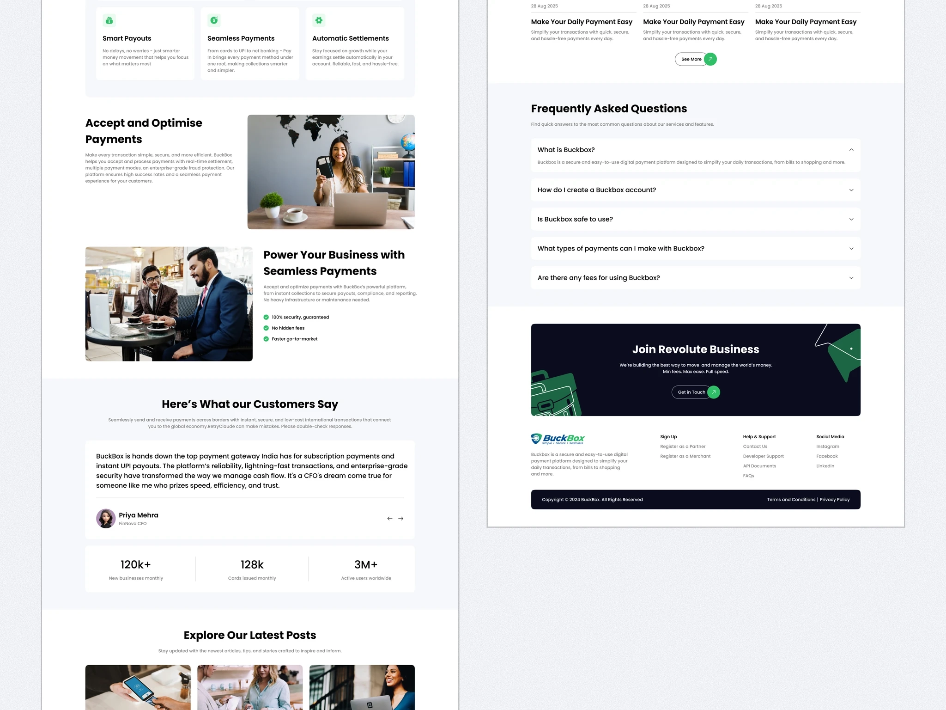Click the Get in Touch green arrow icon
The height and width of the screenshot is (710, 946).
714,392
